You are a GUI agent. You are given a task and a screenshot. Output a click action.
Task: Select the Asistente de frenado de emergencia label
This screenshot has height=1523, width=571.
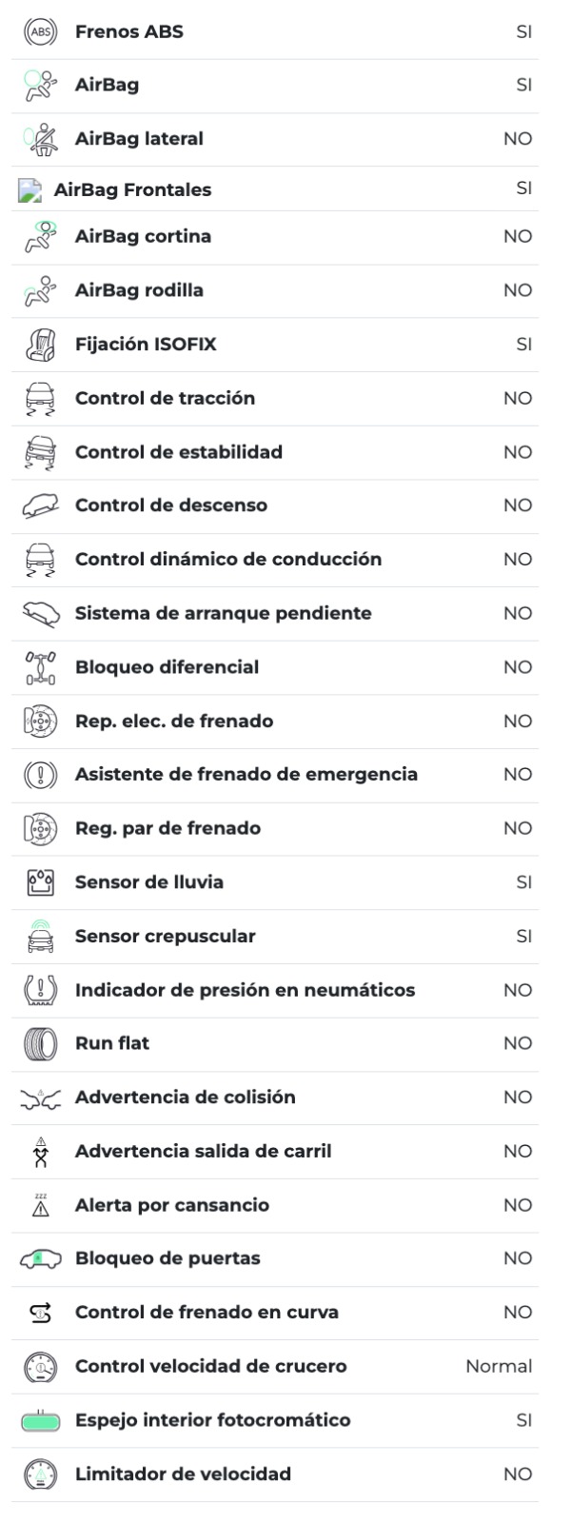coord(246,775)
